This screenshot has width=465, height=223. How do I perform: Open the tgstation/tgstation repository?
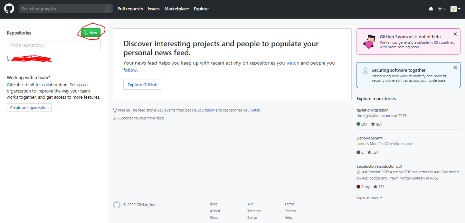pyautogui.click(x=372, y=110)
